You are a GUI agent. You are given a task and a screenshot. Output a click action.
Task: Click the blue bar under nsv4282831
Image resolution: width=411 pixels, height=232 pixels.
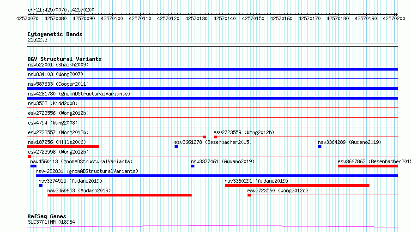pos(217,176)
